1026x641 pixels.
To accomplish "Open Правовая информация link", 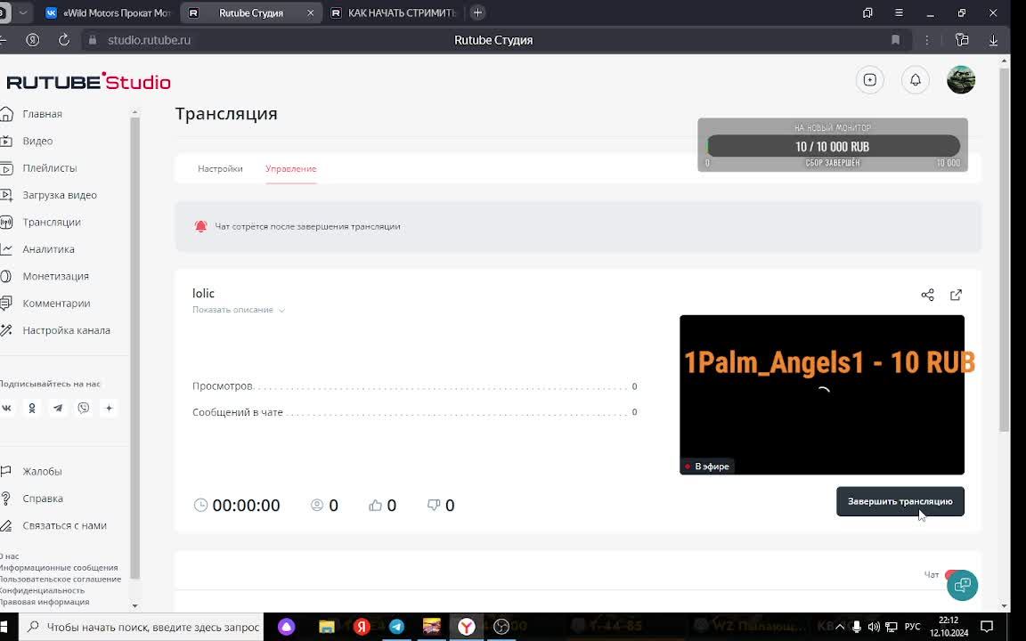I will (x=45, y=602).
